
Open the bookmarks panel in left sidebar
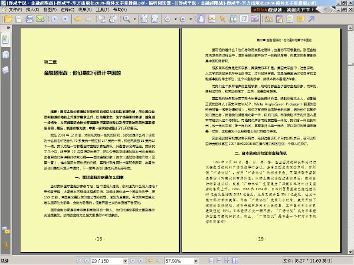tap(5, 39)
